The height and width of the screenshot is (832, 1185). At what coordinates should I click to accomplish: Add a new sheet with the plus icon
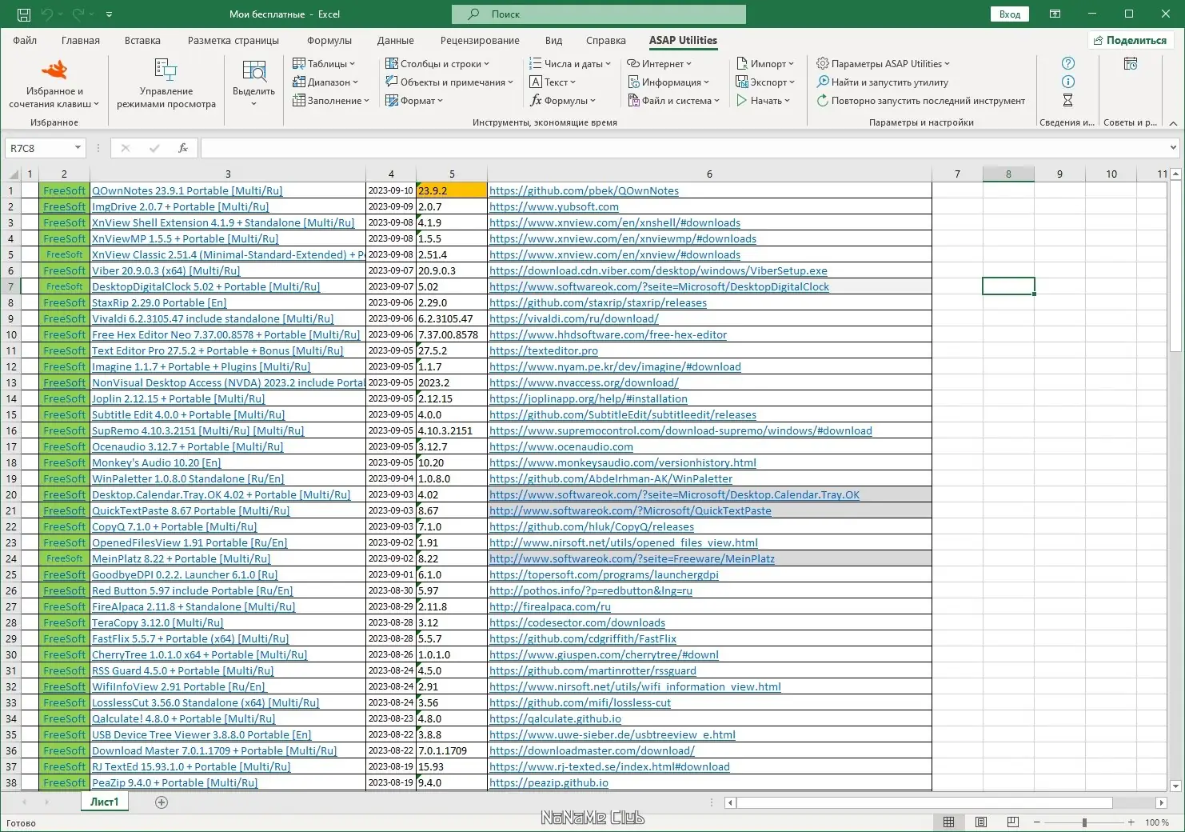(x=162, y=802)
